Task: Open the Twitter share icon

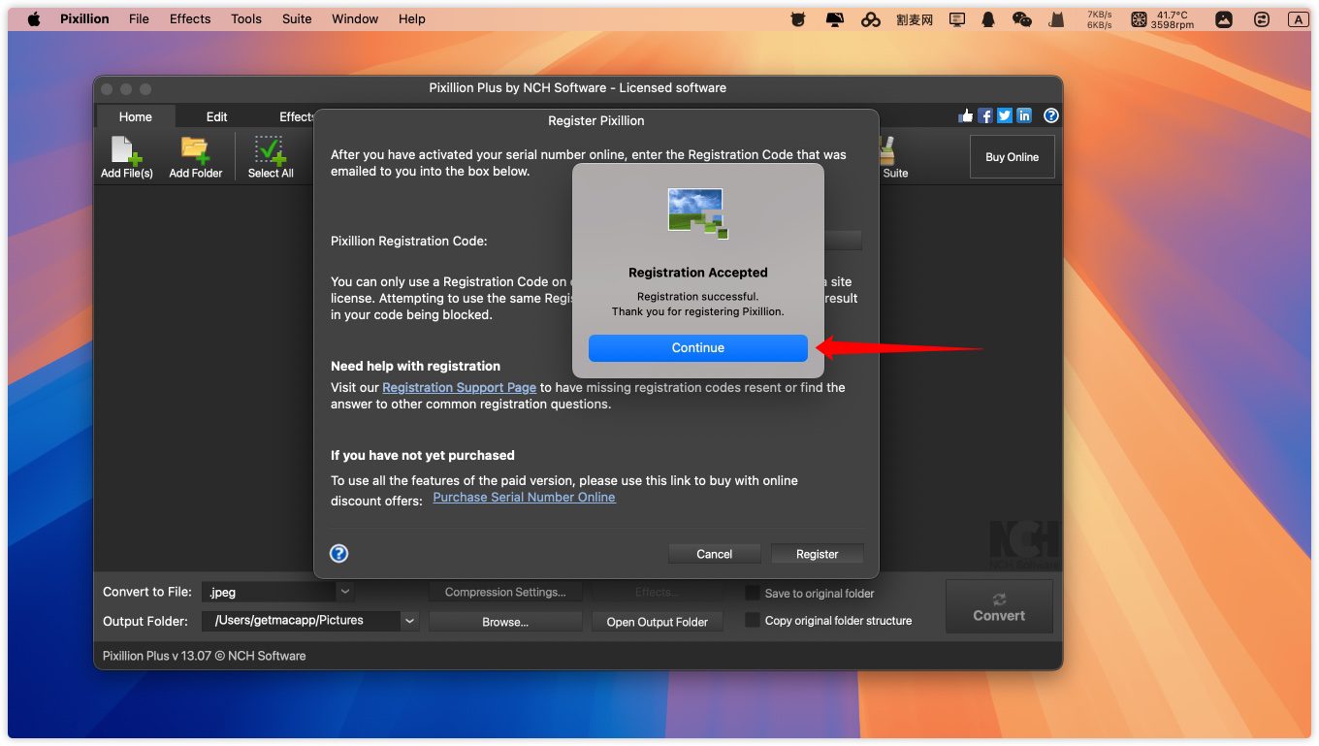Action: tap(1005, 115)
